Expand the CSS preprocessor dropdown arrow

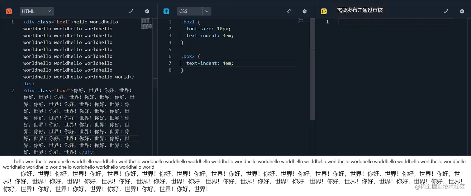click(207, 11)
